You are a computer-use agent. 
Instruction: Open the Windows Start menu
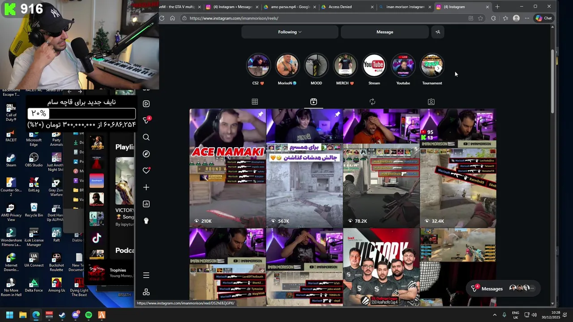[x=9, y=315]
